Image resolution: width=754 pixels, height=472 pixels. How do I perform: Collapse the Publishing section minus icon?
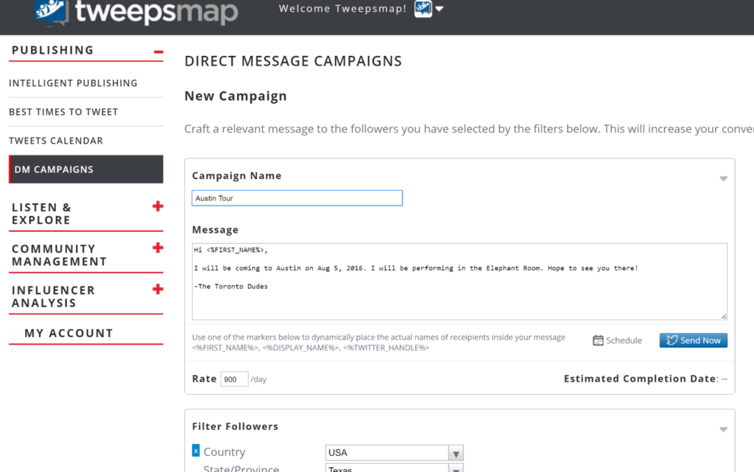click(x=158, y=51)
